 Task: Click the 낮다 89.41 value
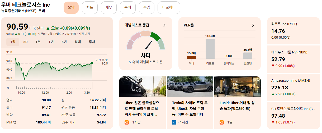click(46, 115)
